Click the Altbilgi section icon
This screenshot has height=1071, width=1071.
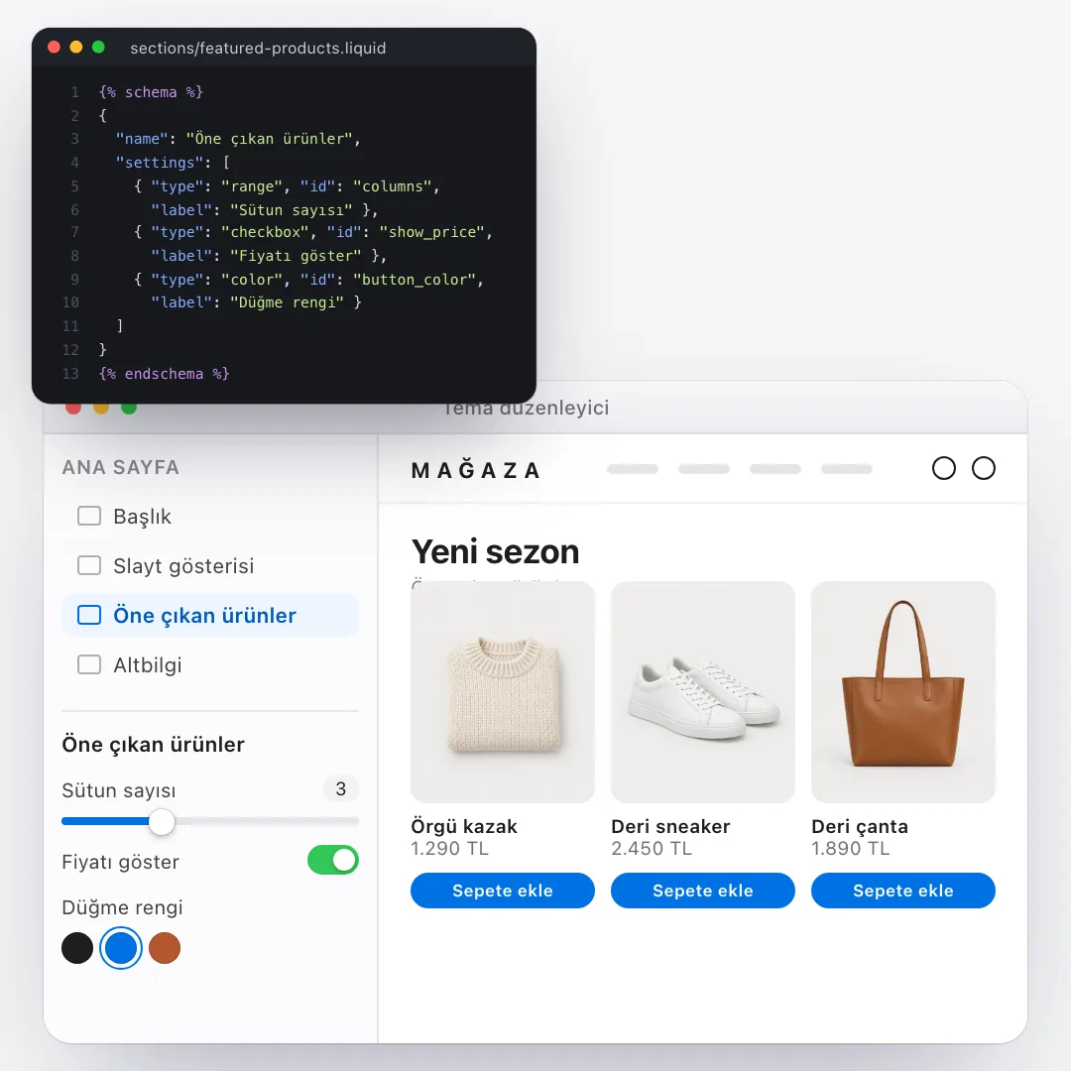click(x=89, y=664)
